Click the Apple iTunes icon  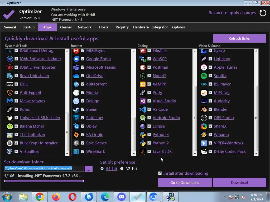point(204,67)
